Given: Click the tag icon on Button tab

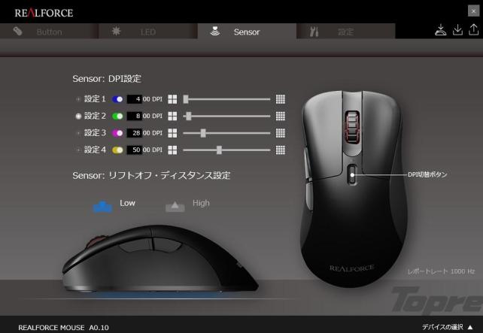Looking at the screenshot, I should 17,31.
